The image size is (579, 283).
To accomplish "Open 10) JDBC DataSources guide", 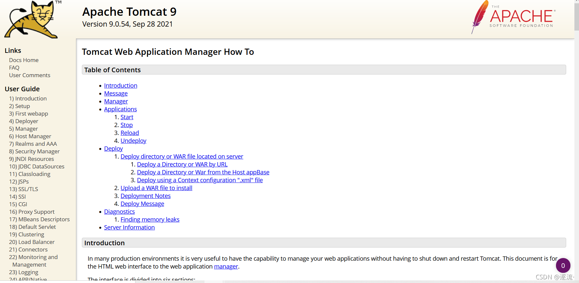I will [37, 166].
